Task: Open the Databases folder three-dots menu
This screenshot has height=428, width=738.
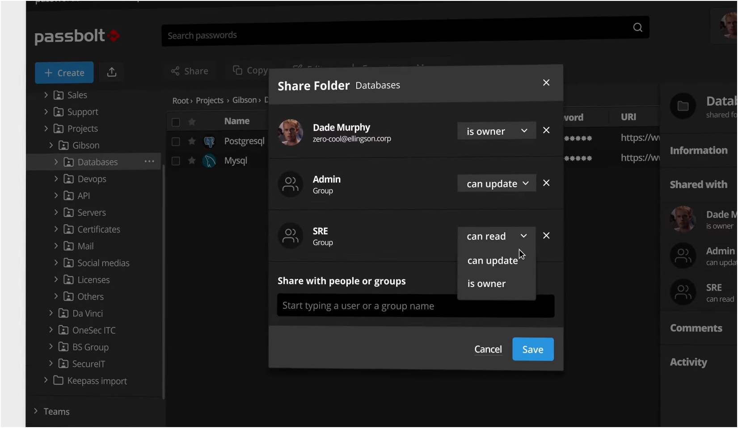Action: point(149,162)
